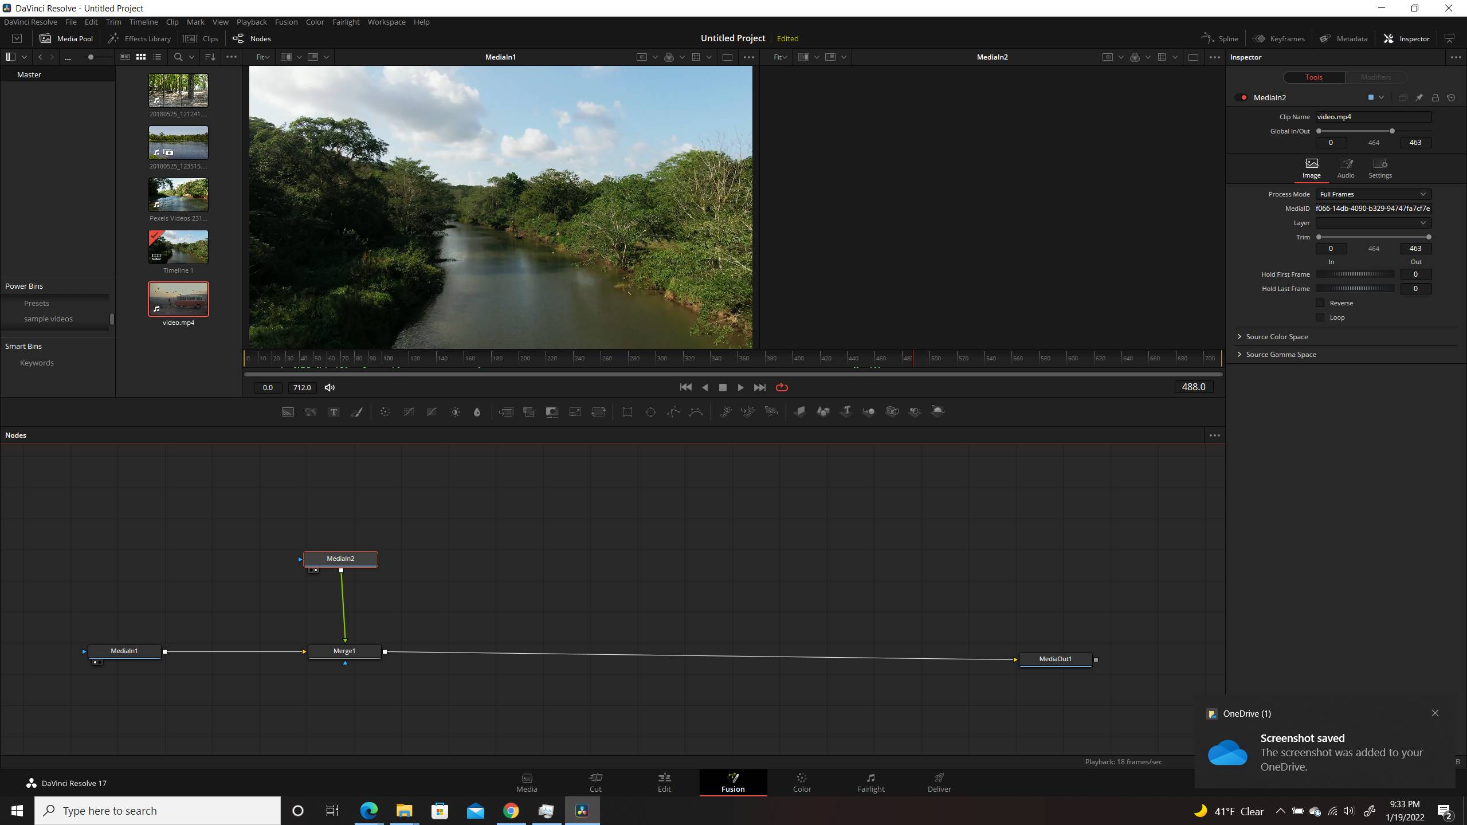Jump to the first frame
1467x825 pixels.
pos(685,387)
